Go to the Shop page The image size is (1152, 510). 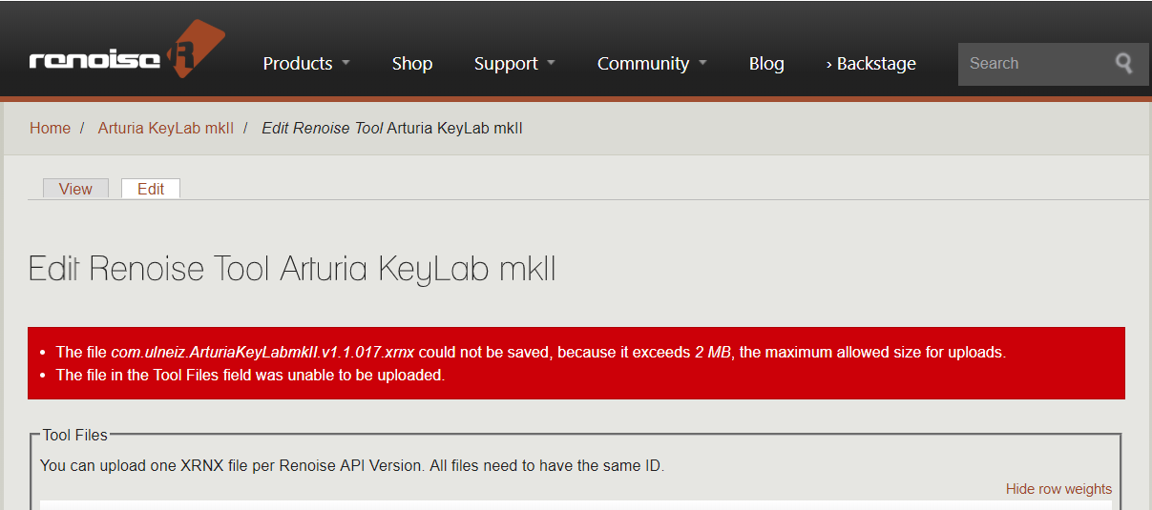tap(412, 64)
